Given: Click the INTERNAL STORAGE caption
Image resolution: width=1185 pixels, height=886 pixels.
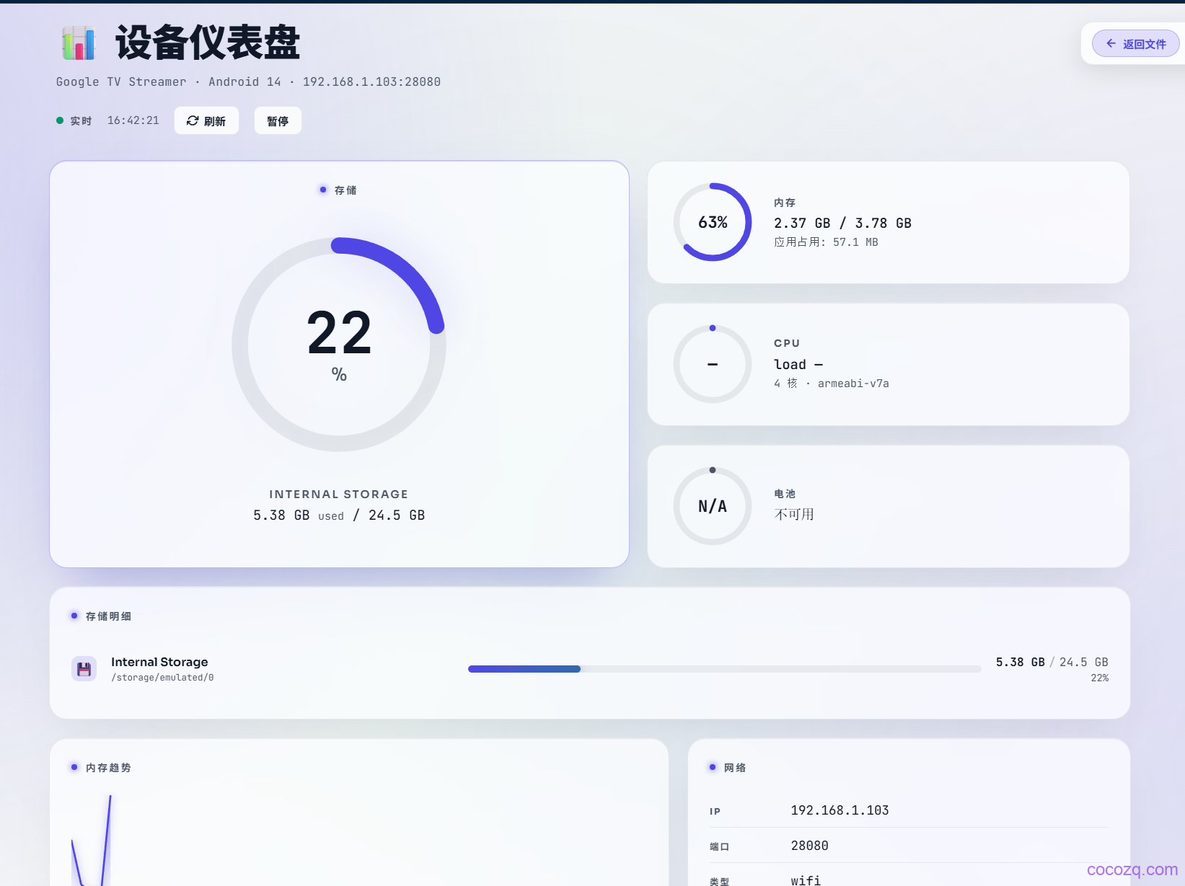Looking at the screenshot, I should [x=339, y=495].
